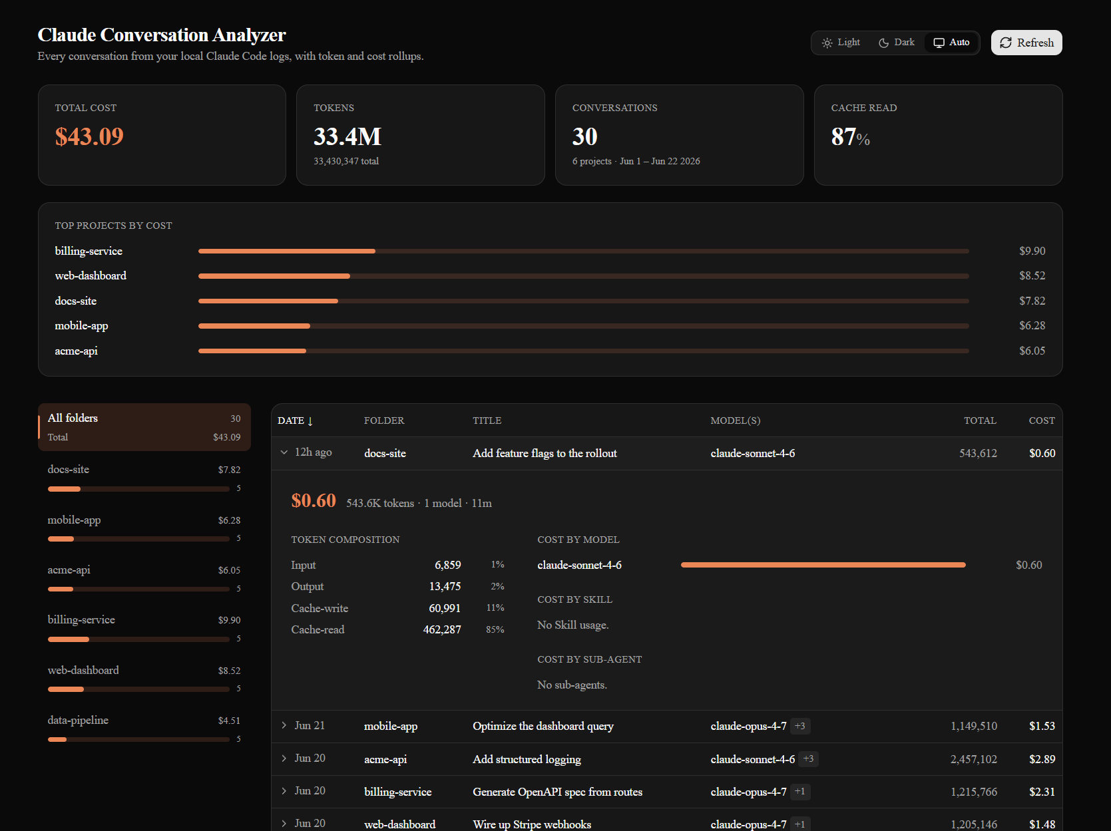This screenshot has width=1111, height=831.
Task: Click the Cache-read value 462,287
Action: pyautogui.click(x=442, y=629)
